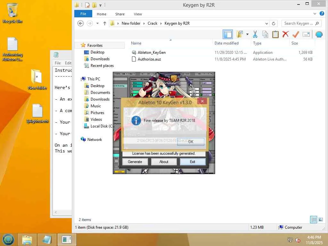Click the orange checkmark icon in toolbar

[x=296, y=34]
